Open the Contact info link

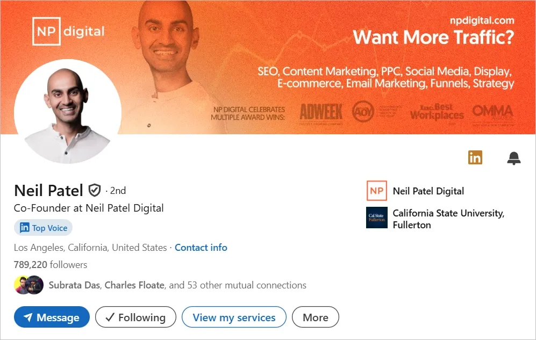(201, 248)
